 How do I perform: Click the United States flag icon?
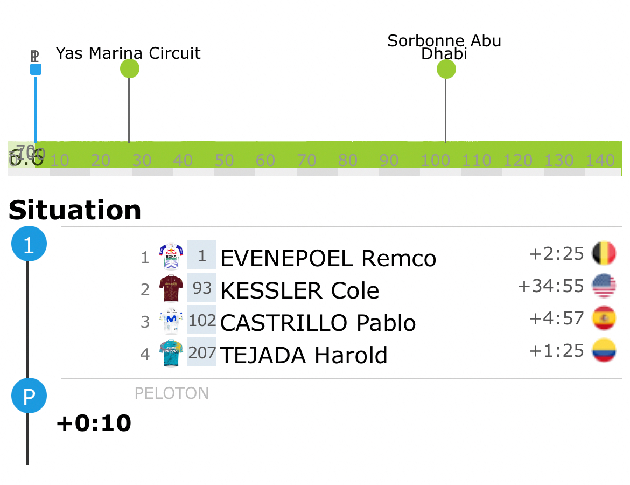click(604, 286)
